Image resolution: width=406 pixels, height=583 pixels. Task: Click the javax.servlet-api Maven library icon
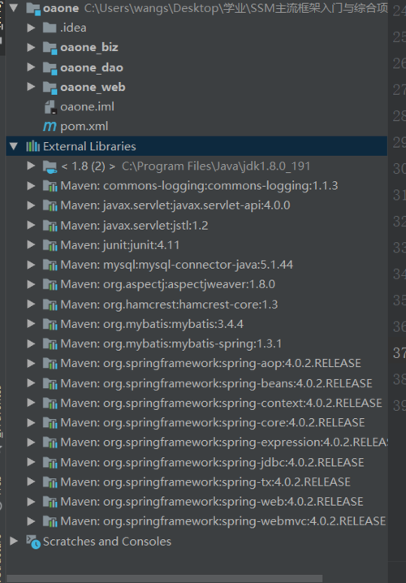tap(50, 205)
